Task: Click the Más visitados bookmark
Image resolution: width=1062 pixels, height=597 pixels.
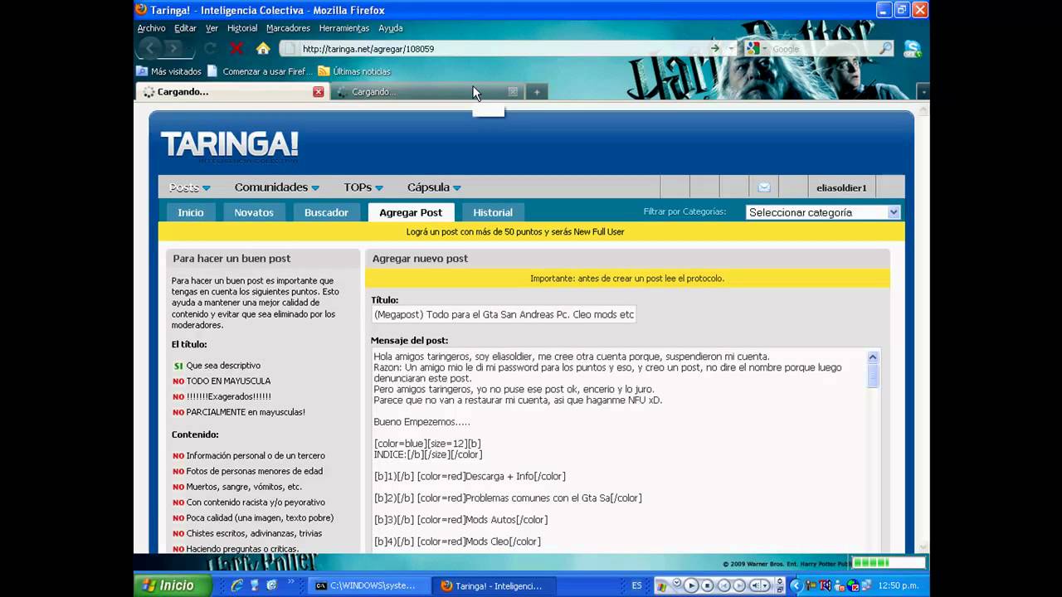Action: [169, 71]
